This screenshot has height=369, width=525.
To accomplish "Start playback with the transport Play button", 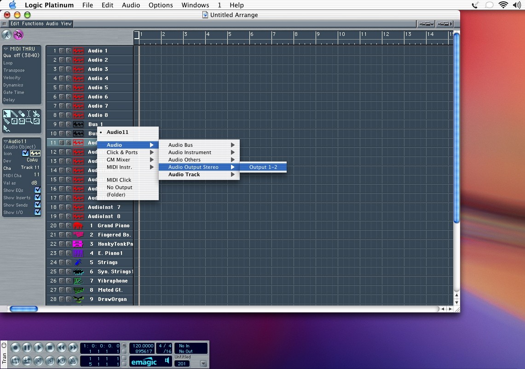I will (39, 348).
